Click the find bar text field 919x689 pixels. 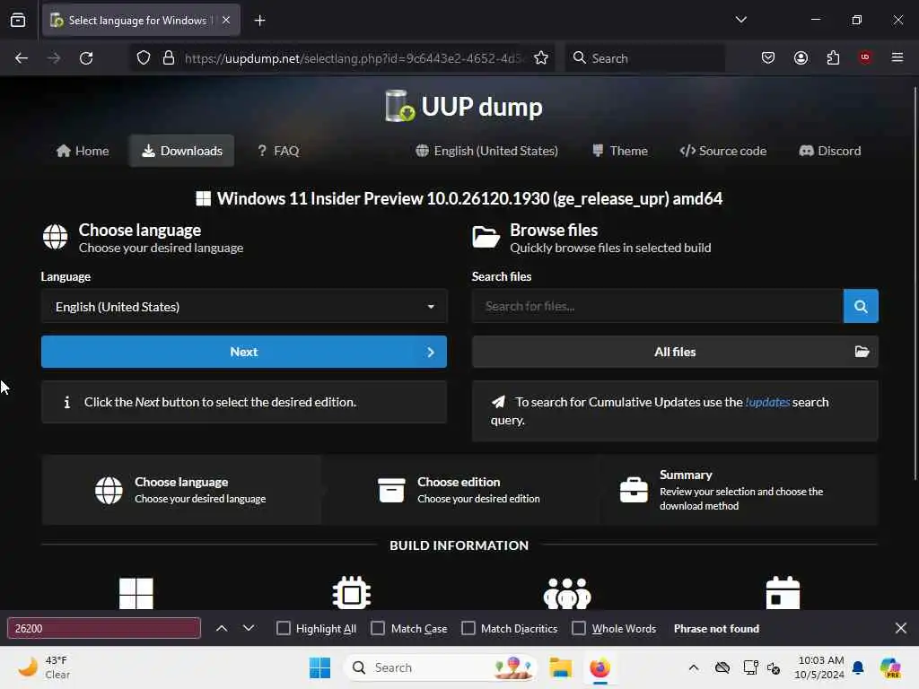click(104, 629)
